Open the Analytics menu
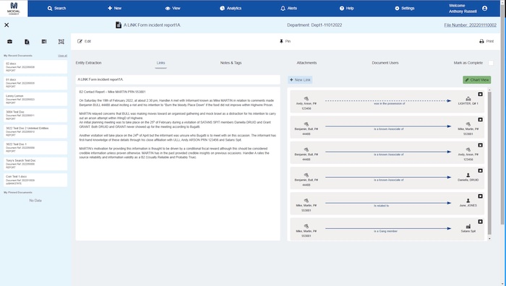The height and width of the screenshot is (286, 506). coord(231,9)
